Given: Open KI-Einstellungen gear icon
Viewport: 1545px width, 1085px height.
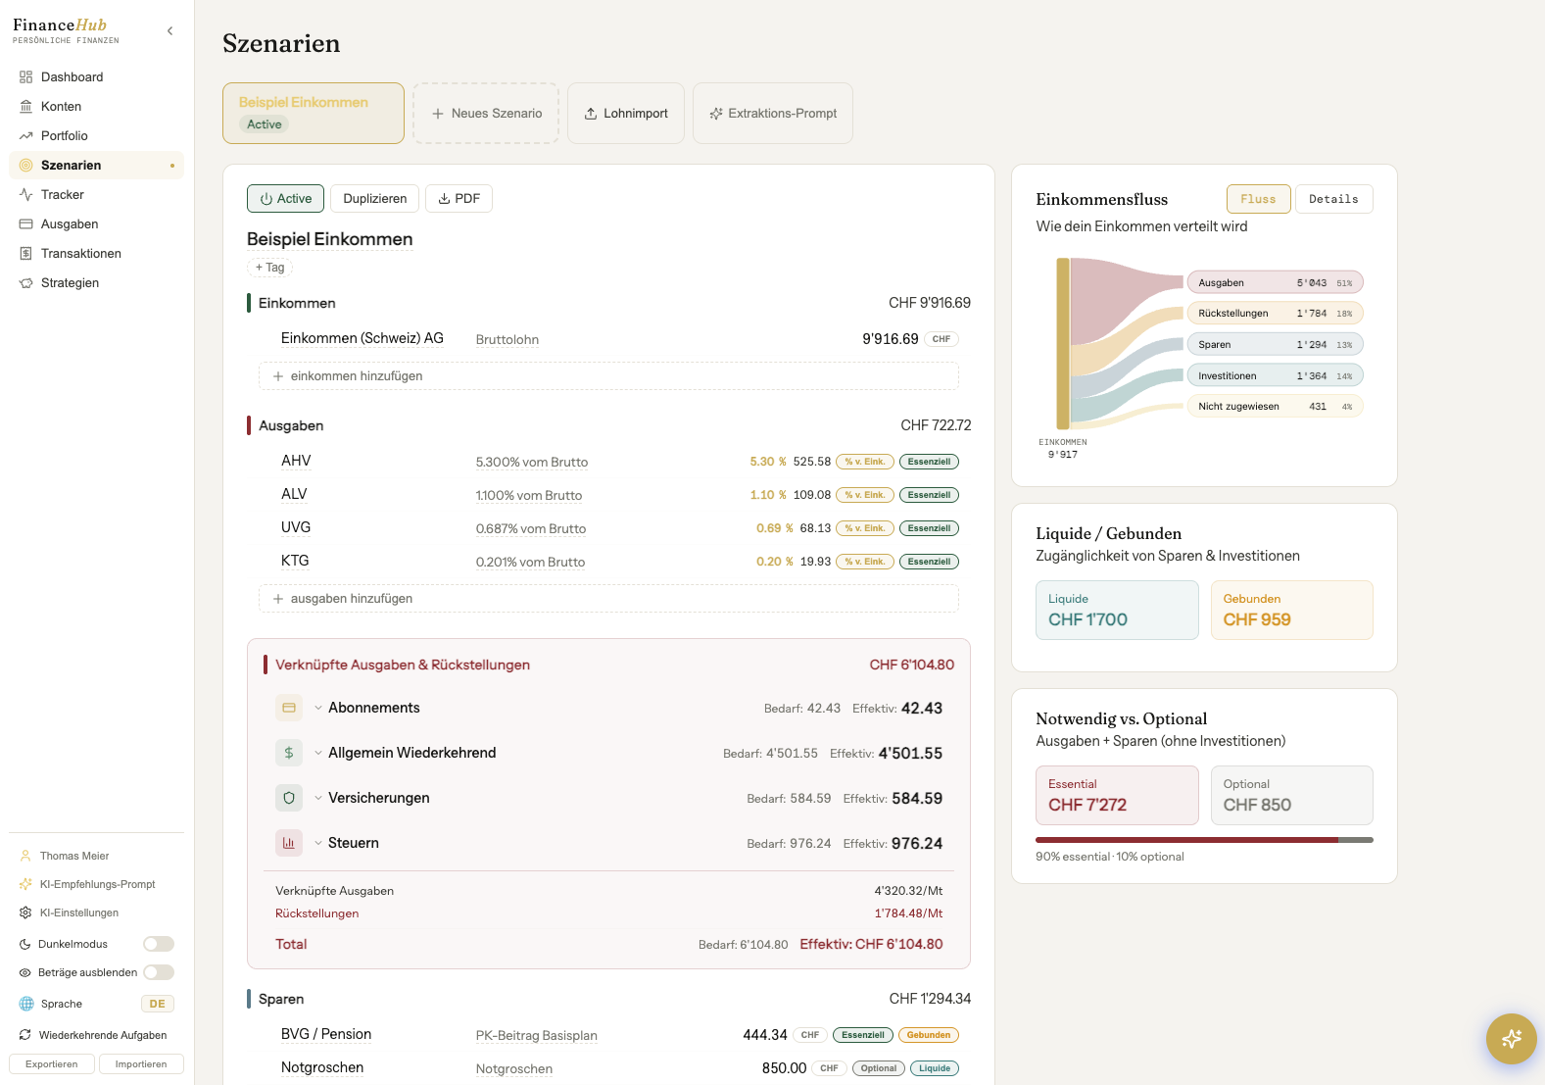Looking at the screenshot, I should click(25, 912).
